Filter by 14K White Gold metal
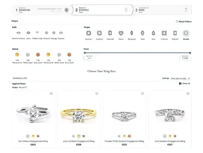The height and width of the screenshot is (153, 203). [28, 55]
